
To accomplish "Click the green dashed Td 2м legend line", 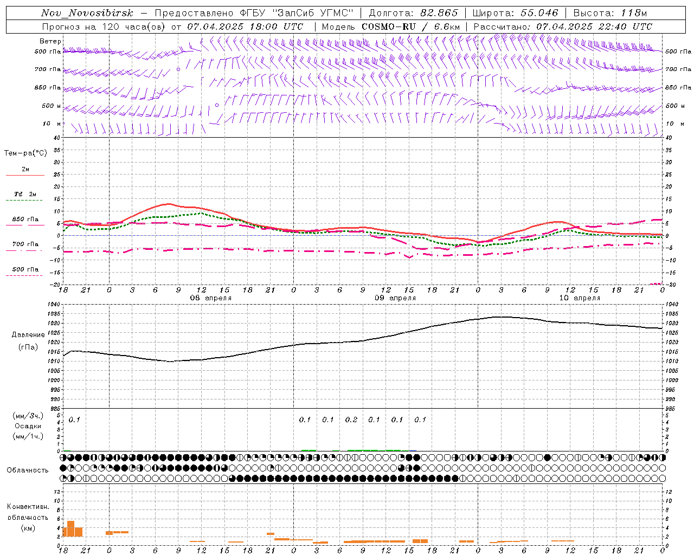I will pyautogui.click(x=25, y=201).
